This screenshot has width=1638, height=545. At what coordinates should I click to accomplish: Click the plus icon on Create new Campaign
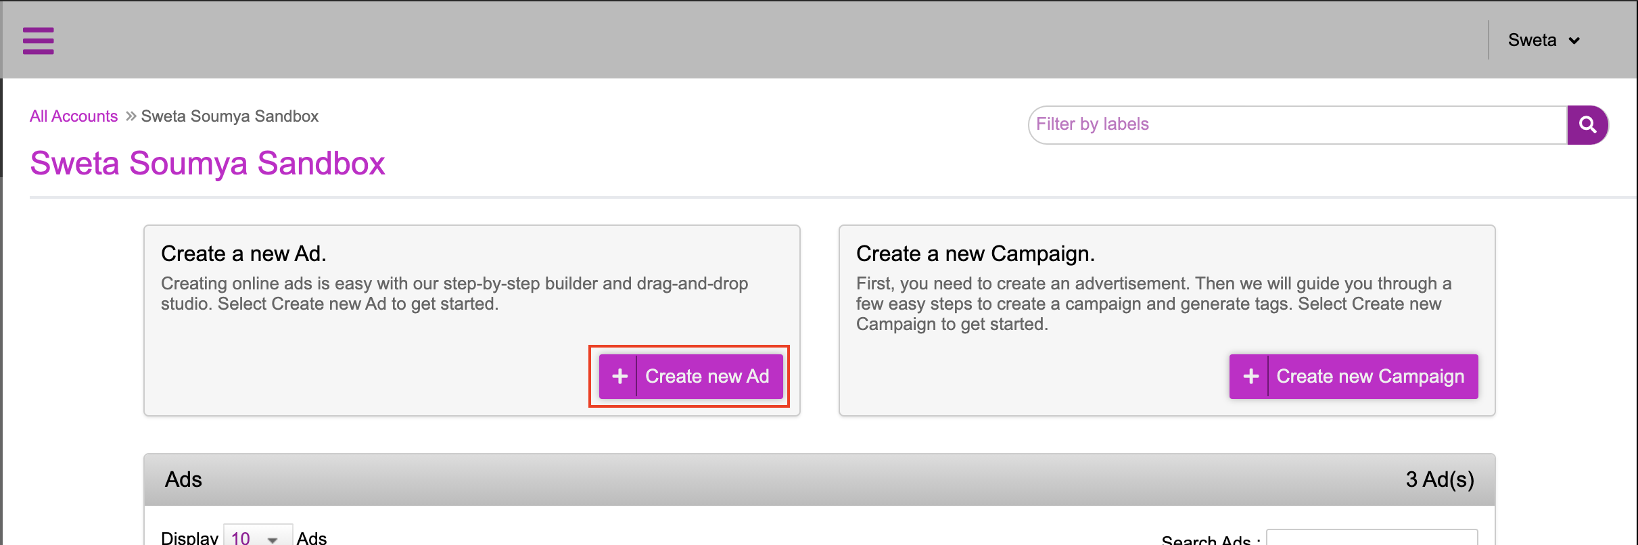(x=1250, y=376)
